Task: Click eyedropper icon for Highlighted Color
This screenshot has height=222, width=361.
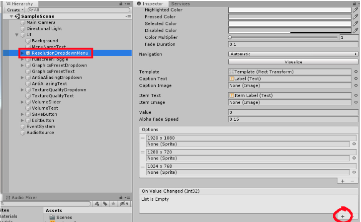Action: [355, 10]
